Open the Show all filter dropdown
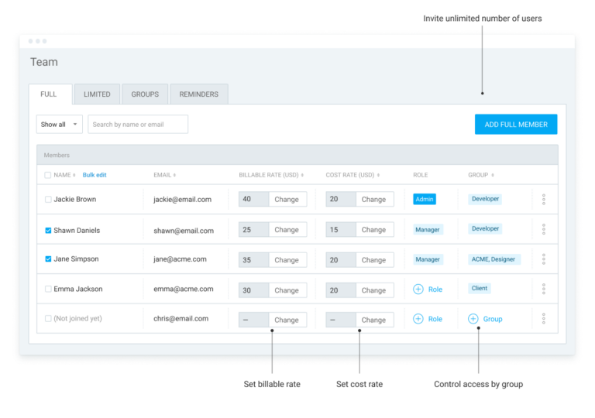This screenshot has height=418, width=595. (x=60, y=125)
